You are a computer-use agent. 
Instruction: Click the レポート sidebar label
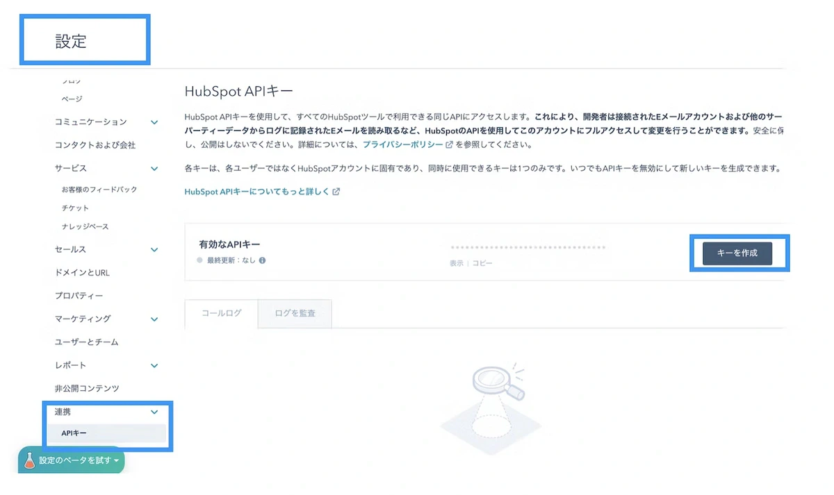click(x=71, y=366)
